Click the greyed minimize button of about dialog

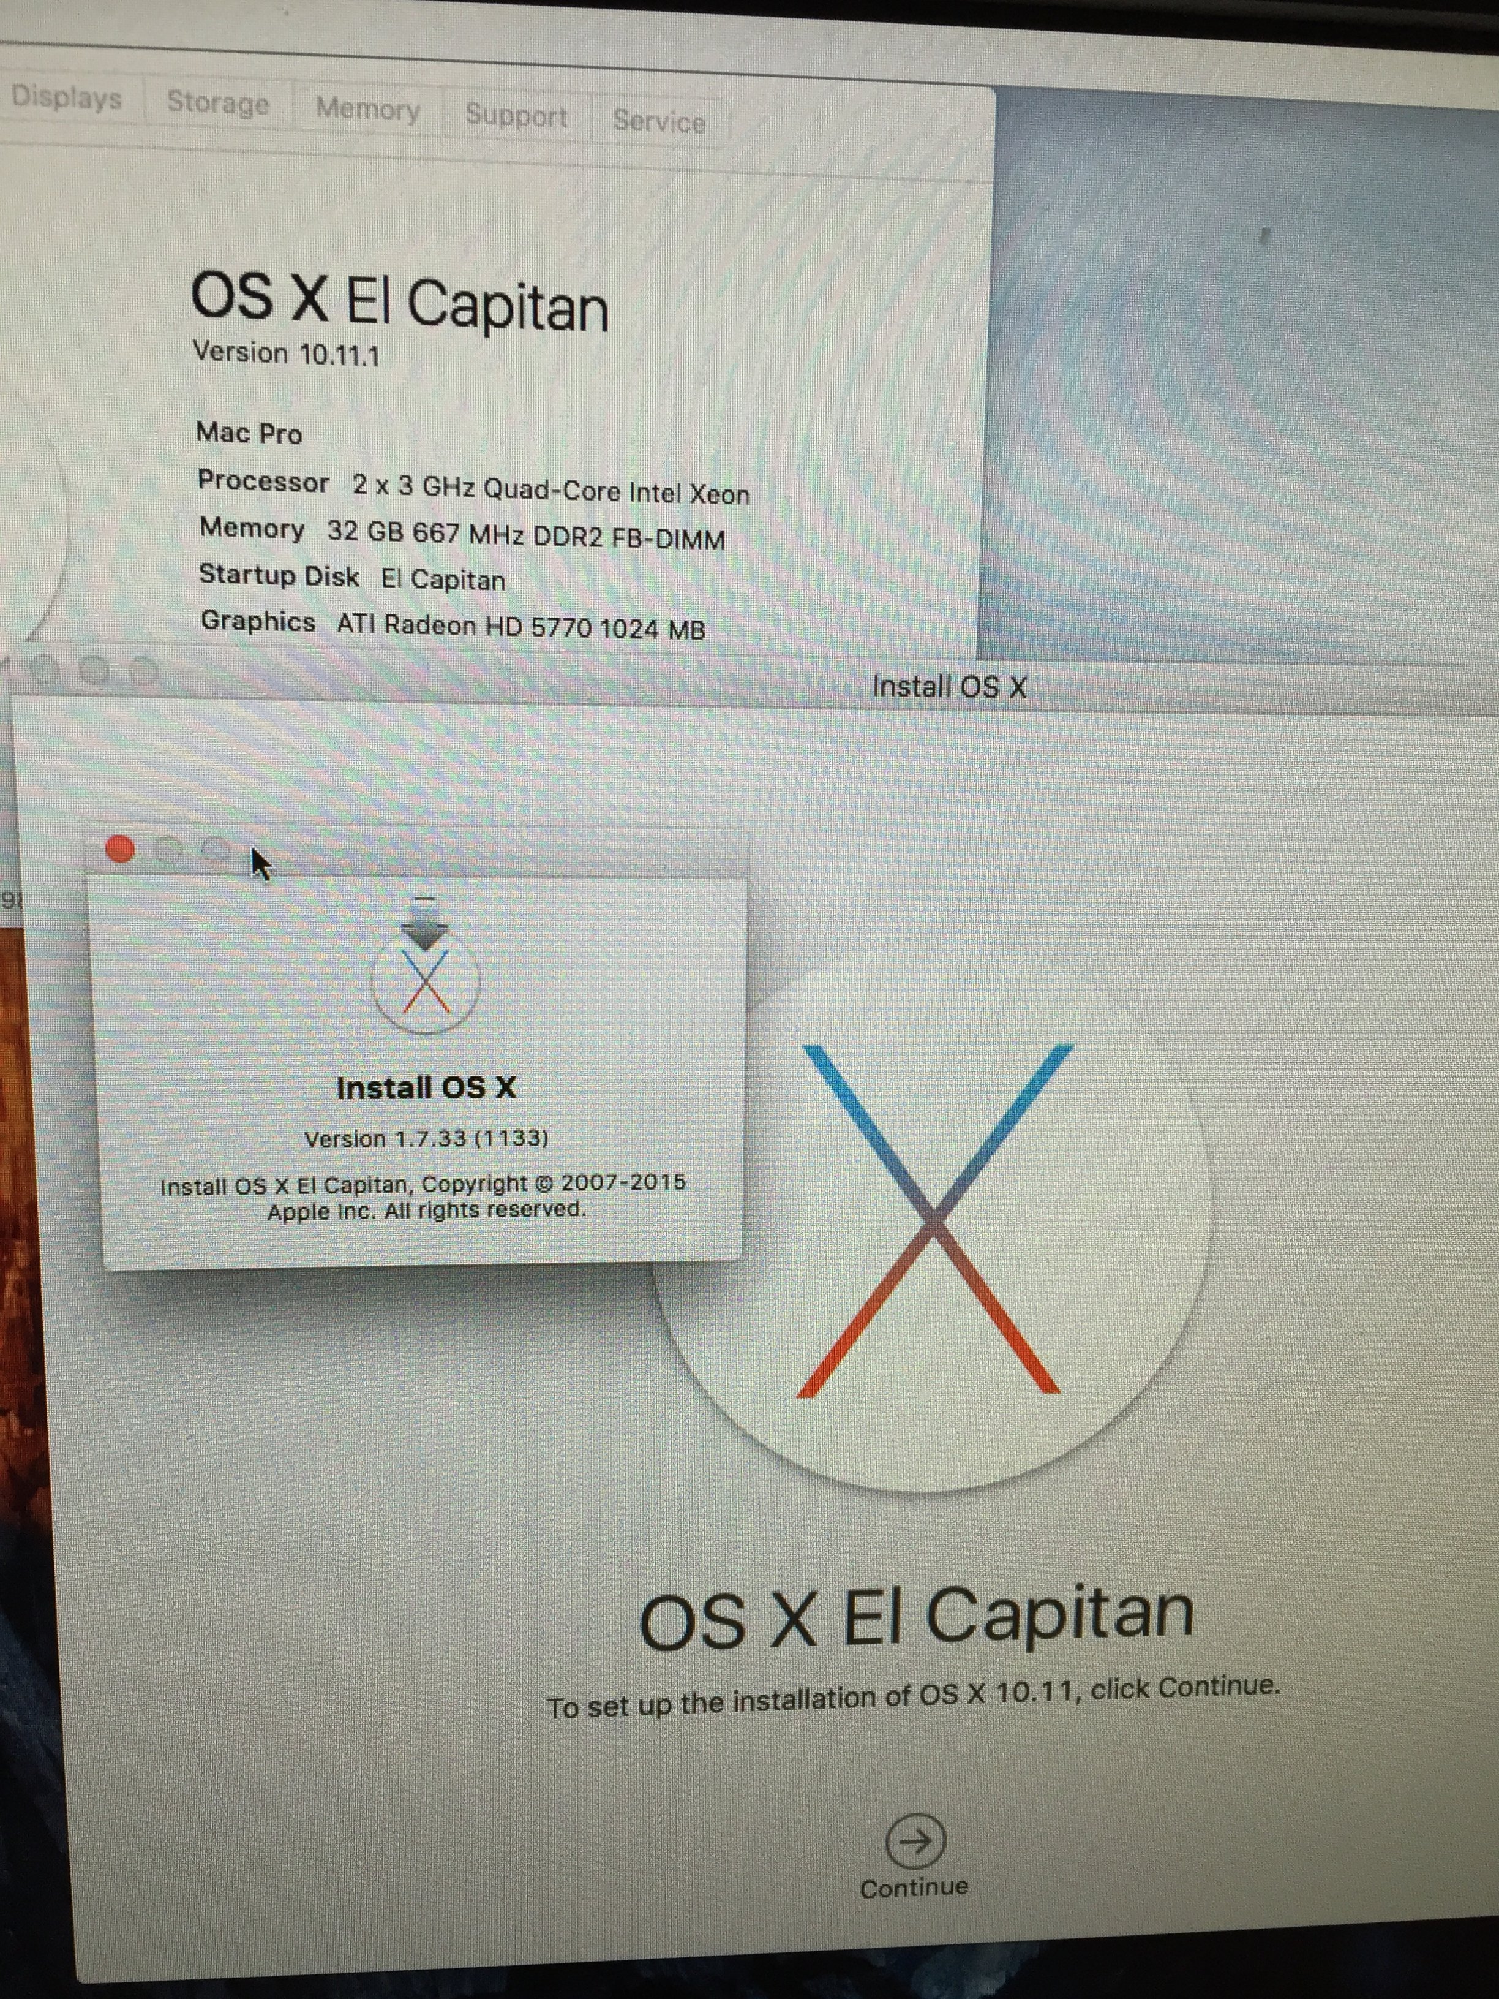click(x=168, y=850)
